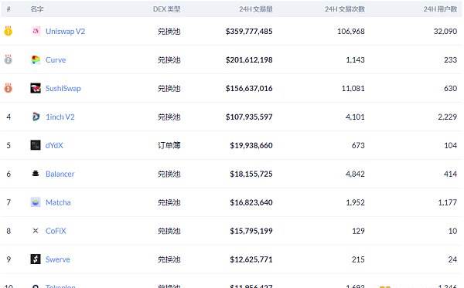Screen dimensions: 464x288
Task: Open the Balancer link
Action: click(60, 174)
